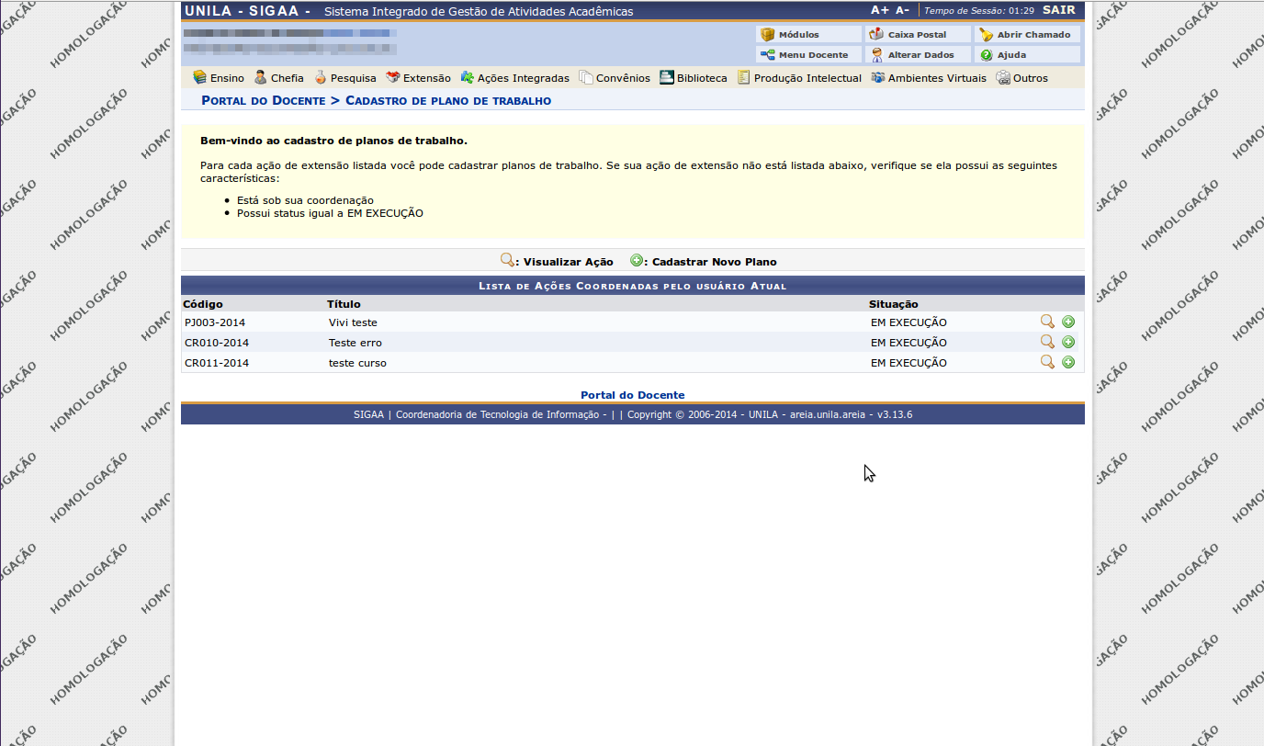Open Ajuda help label
This screenshot has height=746, width=1264.
tap(1011, 55)
